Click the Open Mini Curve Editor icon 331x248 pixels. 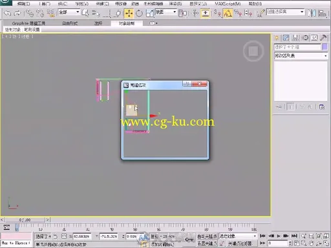(6, 228)
